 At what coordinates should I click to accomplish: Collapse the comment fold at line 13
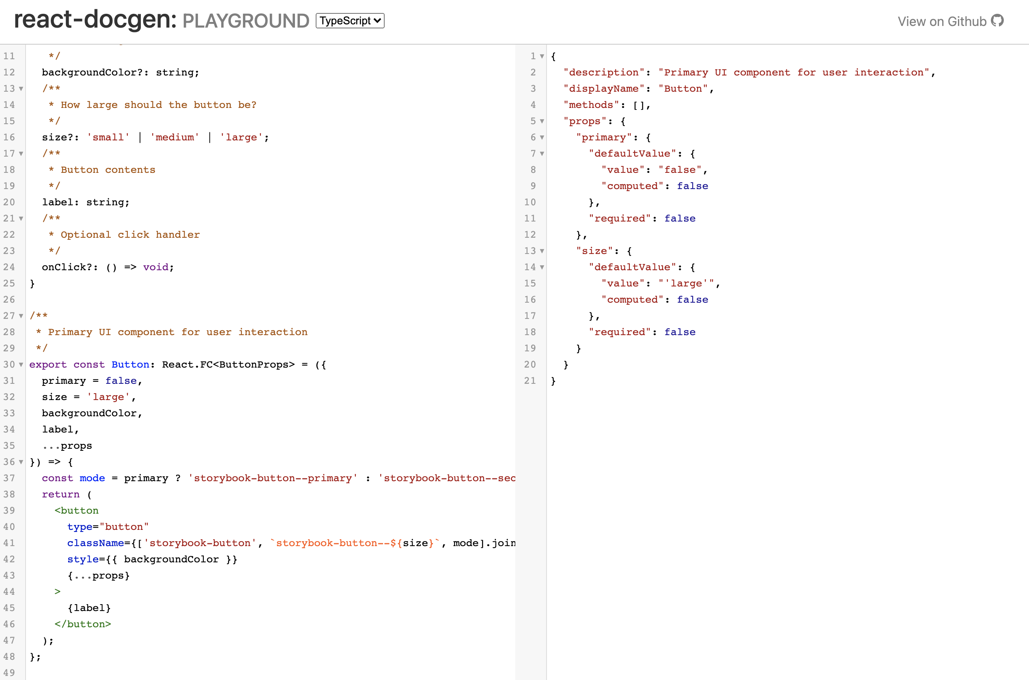tap(21, 89)
